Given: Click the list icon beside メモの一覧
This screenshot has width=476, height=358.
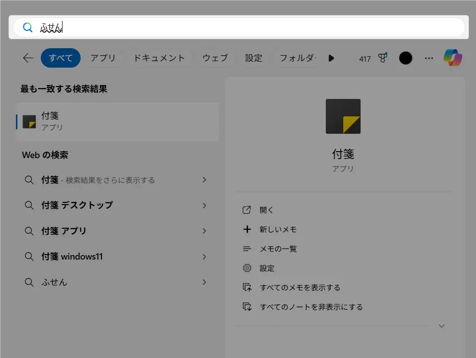Looking at the screenshot, I should click(247, 249).
